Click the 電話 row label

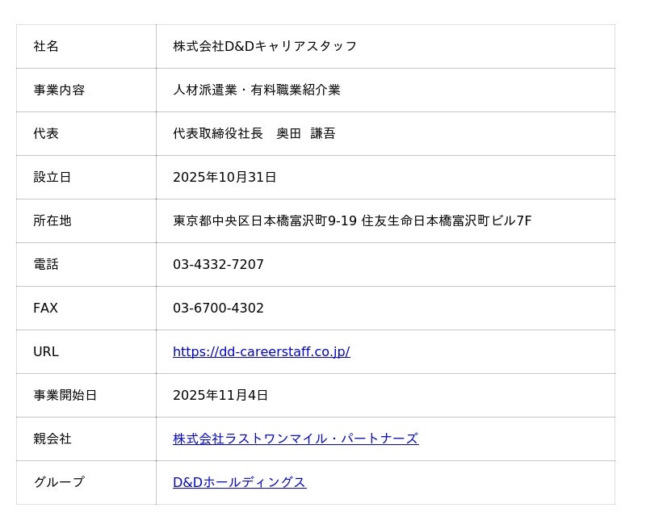click(46, 265)
